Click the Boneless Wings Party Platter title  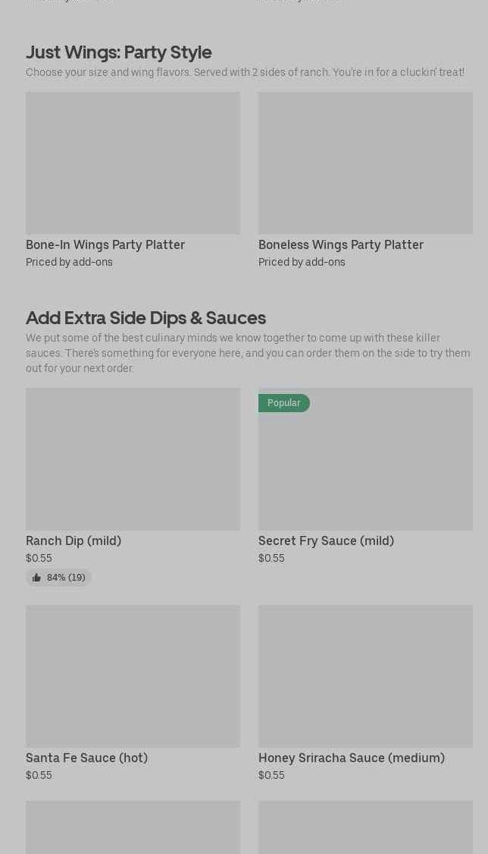coord(341,244)
